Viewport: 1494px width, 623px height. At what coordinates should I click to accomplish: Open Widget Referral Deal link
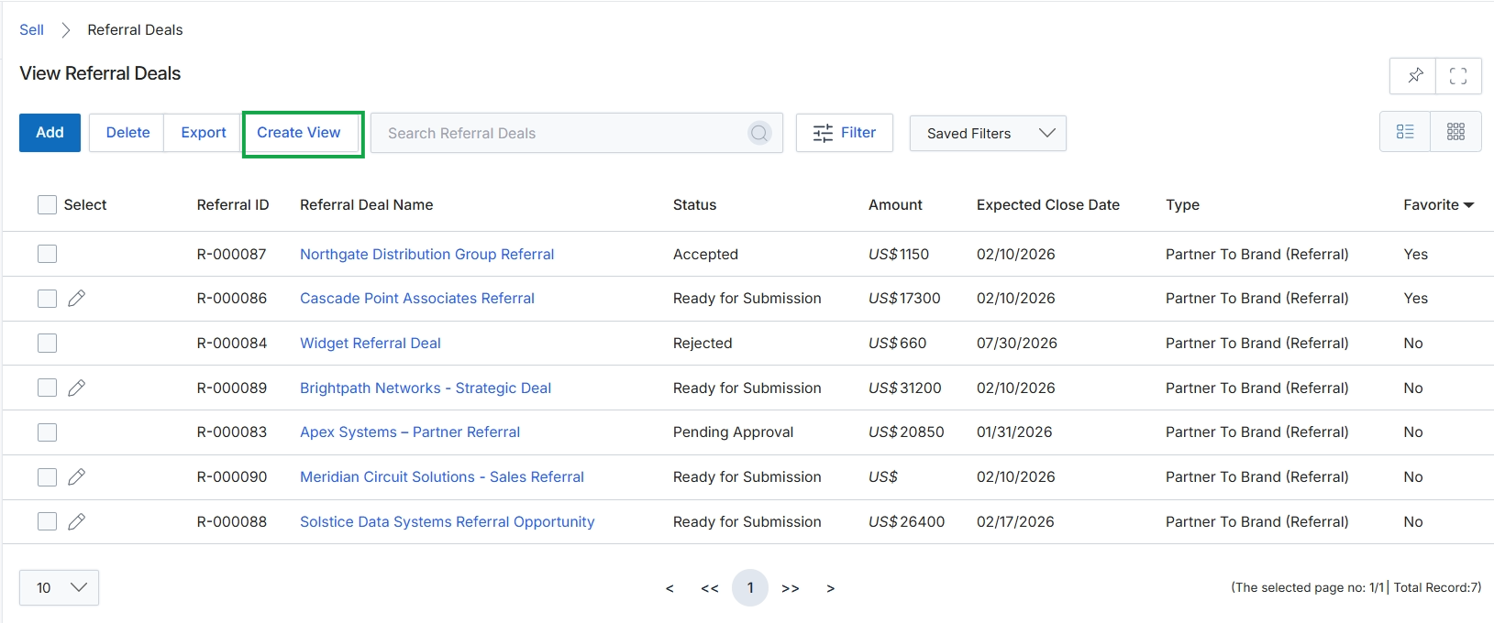(371, 343)
